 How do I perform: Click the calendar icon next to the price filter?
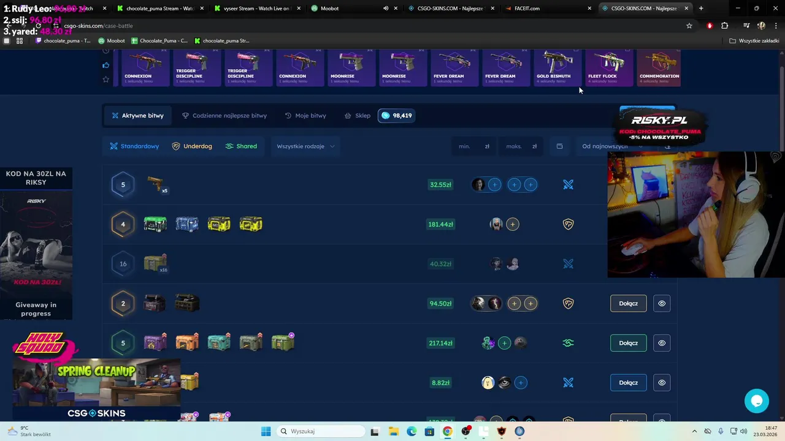[x=559, y=146]
